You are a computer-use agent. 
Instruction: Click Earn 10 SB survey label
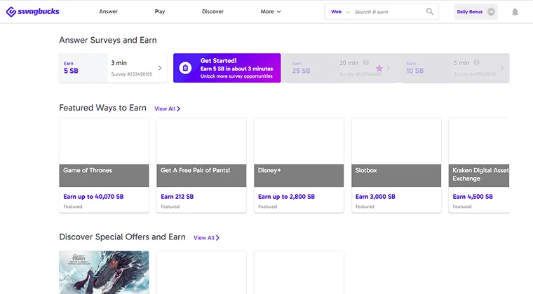(415, 68)
